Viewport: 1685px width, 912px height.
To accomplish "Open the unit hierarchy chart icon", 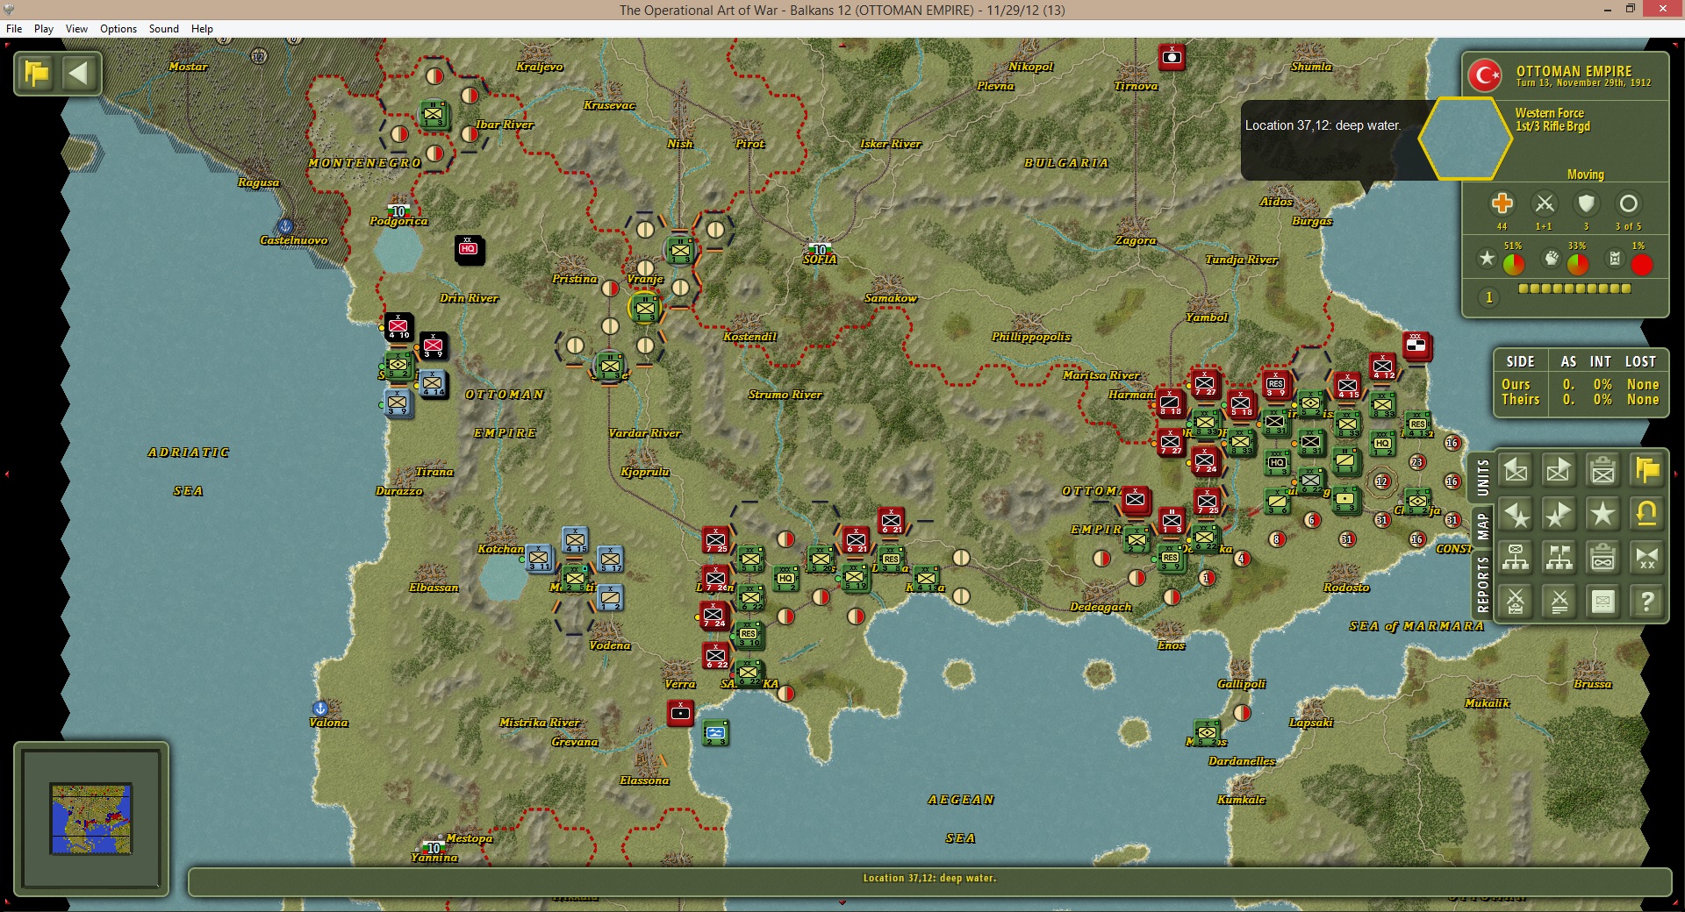I will [x=1516, y=558].
